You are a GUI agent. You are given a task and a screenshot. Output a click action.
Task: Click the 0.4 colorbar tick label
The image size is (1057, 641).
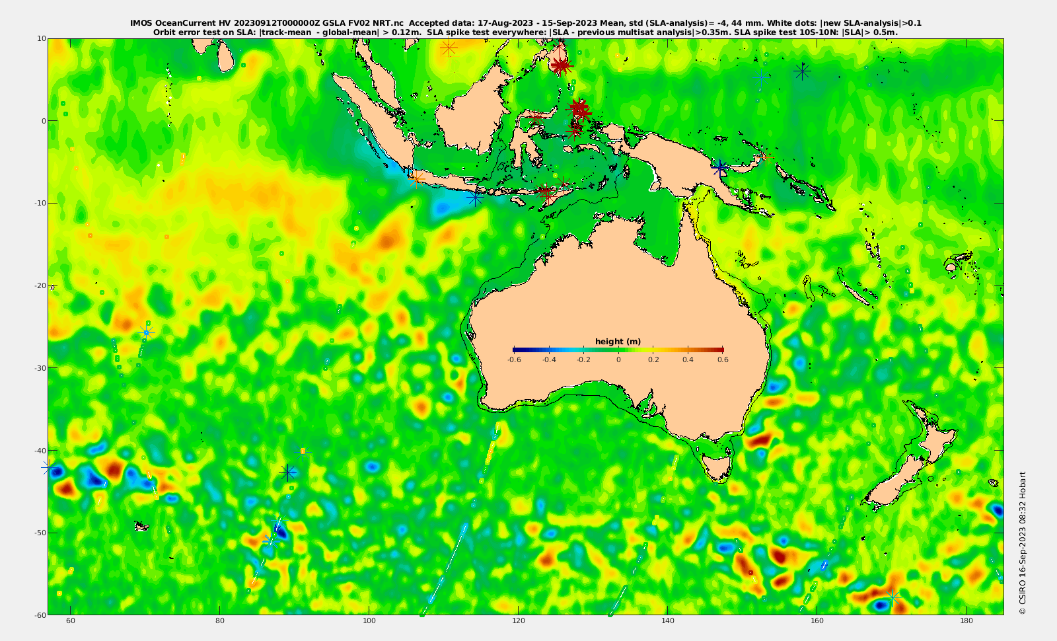(688, 359)
